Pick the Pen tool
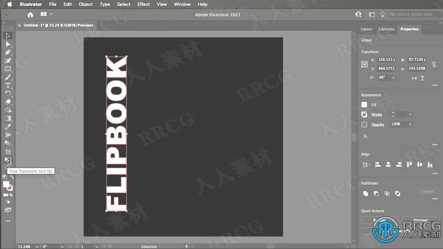This screenshot has width=443, height=249. click(8, 52)
